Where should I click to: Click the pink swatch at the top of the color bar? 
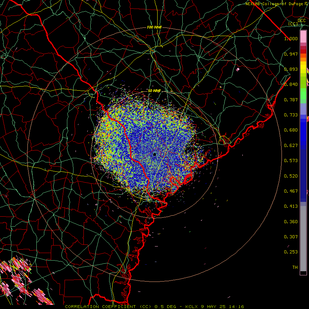pyautogui.click(x=303, y=37)
